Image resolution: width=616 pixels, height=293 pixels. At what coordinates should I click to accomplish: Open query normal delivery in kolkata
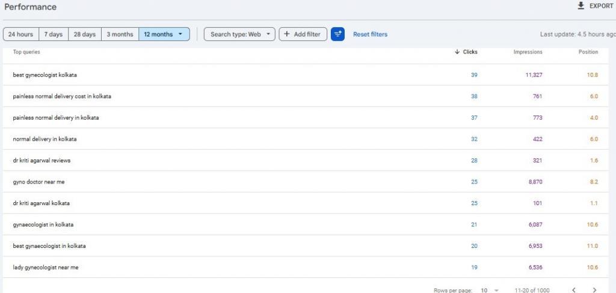click(45, 139)
